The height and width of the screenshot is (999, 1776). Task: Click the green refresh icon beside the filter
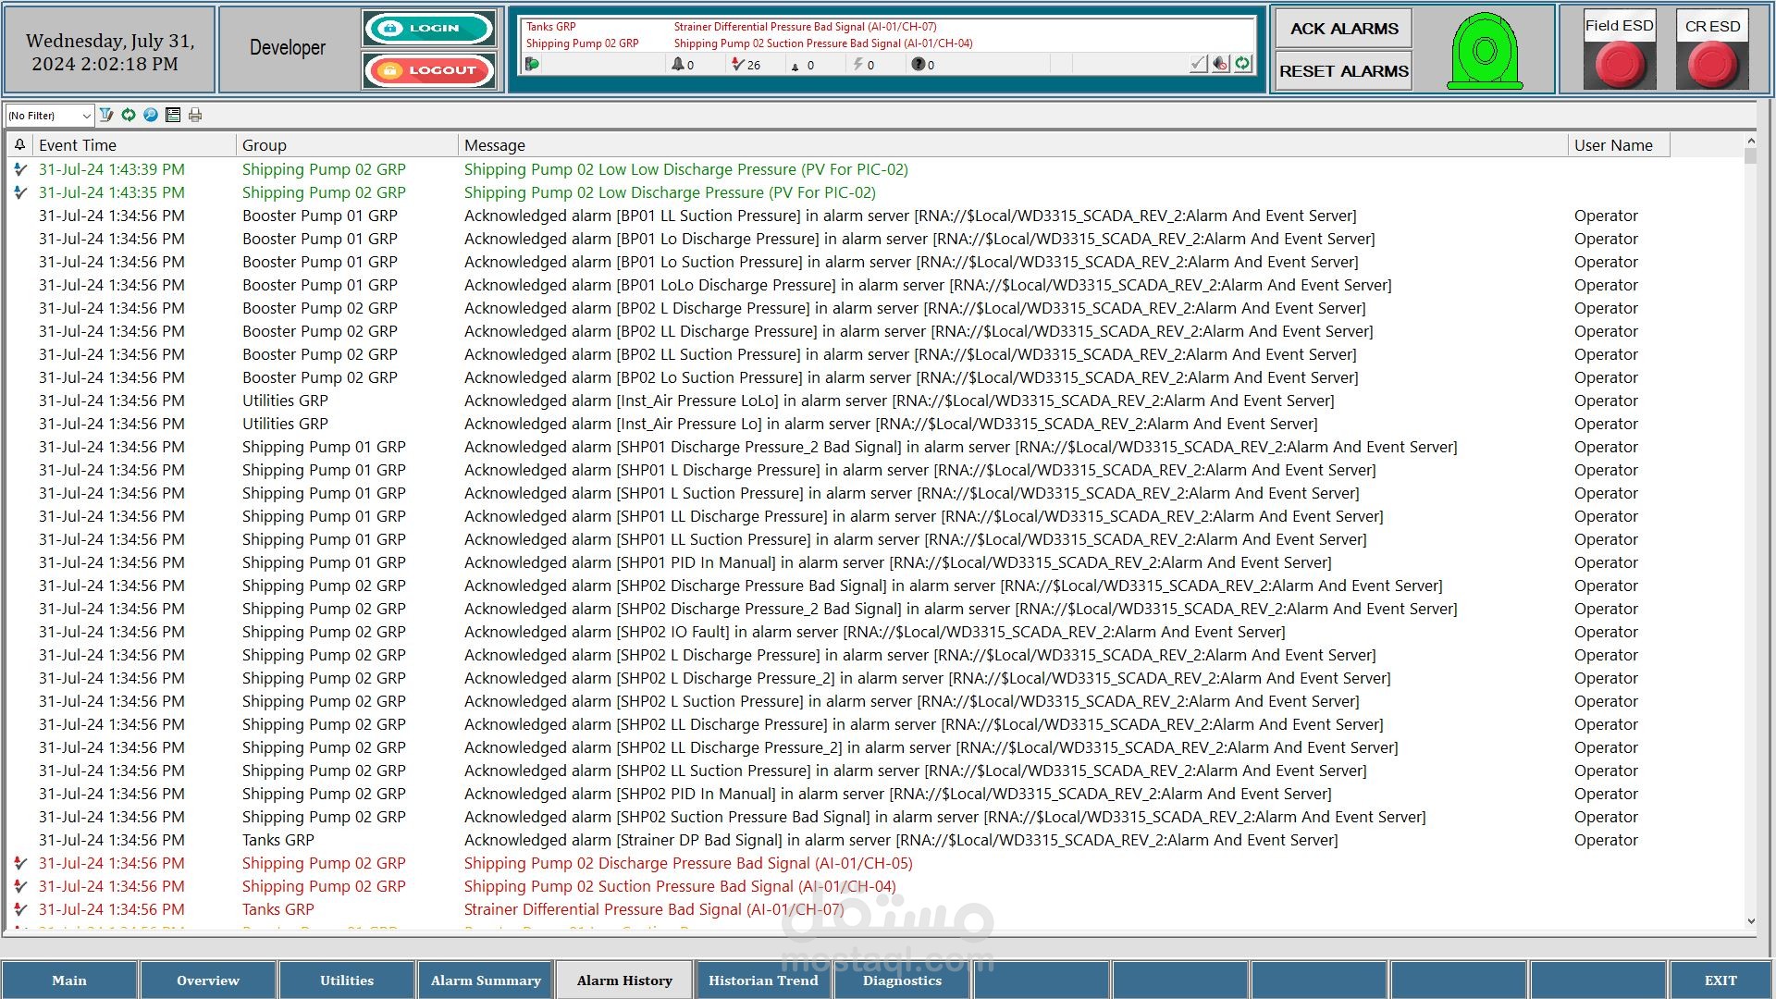click(129, 115)
